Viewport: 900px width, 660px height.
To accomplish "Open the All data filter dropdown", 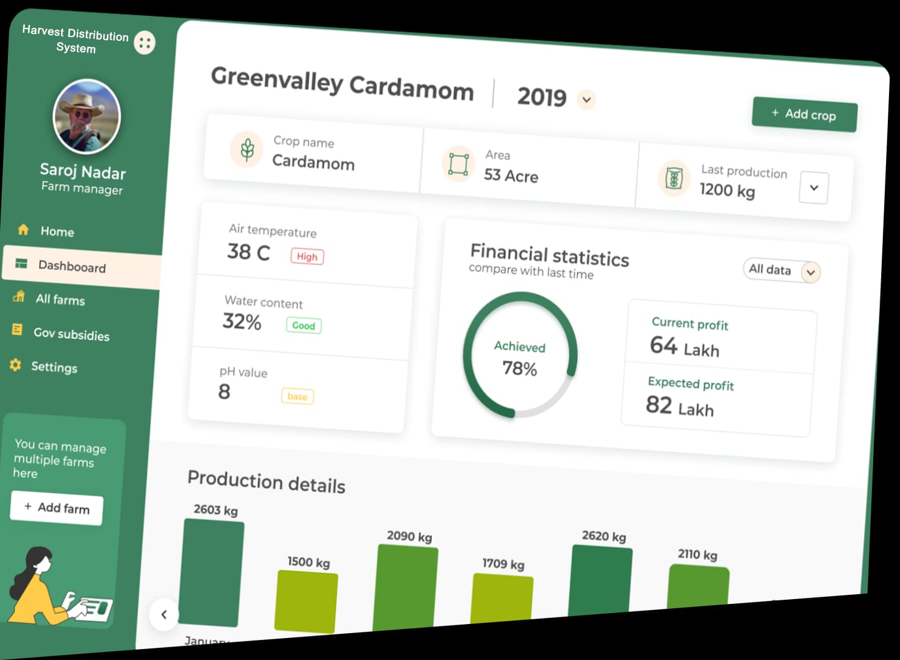I will click(810, 272).
